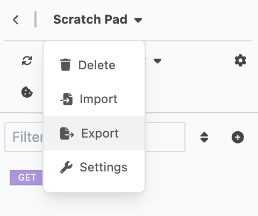Viewport: 258px width, 216px height.
Task: Click the wrench icon beside Settings
Action: click(66, 167)
